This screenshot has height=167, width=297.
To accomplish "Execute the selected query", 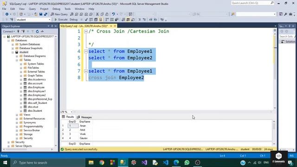I will click(x=61, y=19).
